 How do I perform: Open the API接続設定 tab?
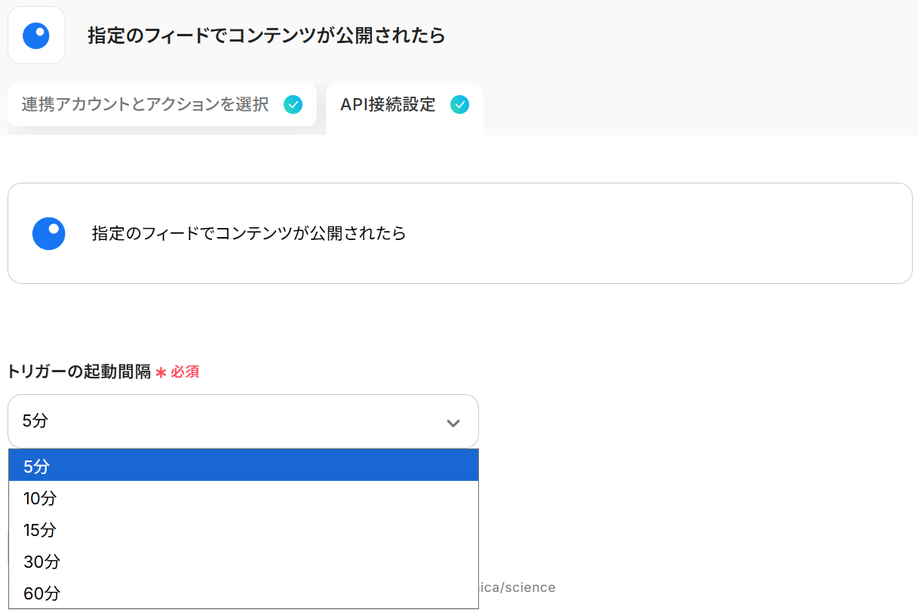tap(388, 105)
